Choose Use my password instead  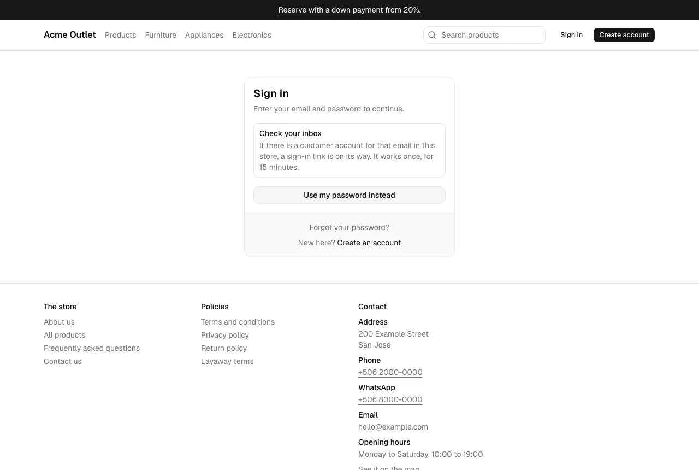coord(349,195)
